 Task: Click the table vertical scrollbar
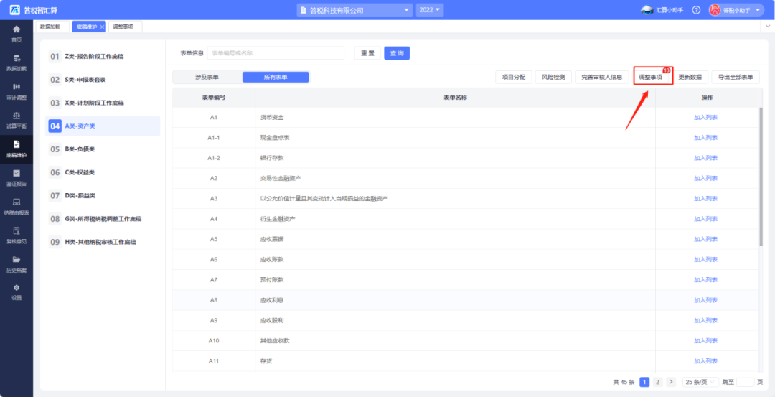761,177
